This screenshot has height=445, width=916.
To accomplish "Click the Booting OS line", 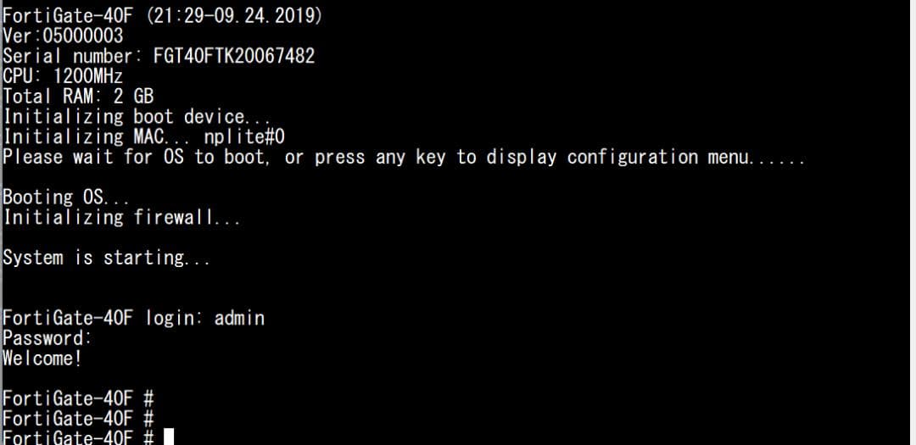I will (x=66, y=197).
